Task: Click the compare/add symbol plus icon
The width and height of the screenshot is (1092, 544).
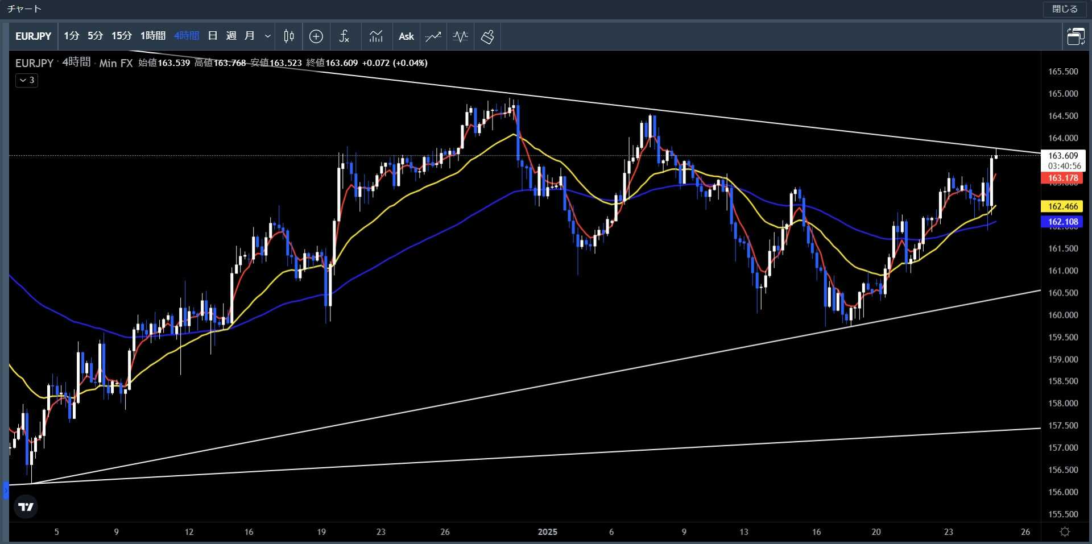Action: click(316, 36)
